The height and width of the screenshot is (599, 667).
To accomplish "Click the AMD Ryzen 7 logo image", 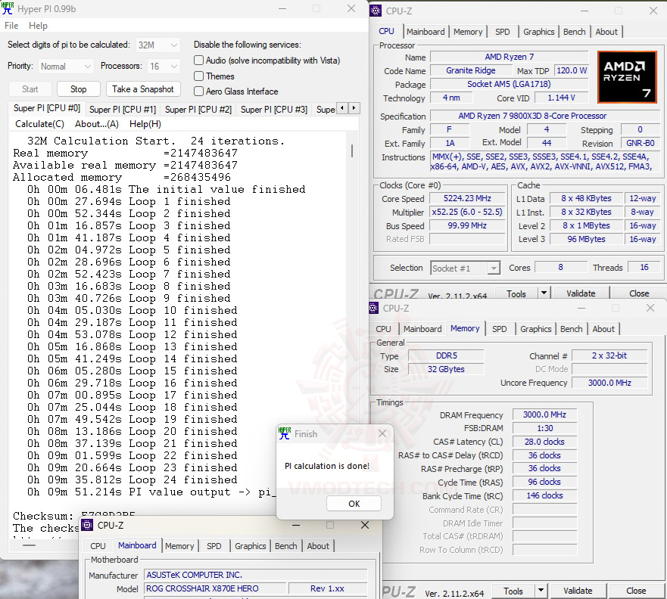I will (x=627, y=77).
